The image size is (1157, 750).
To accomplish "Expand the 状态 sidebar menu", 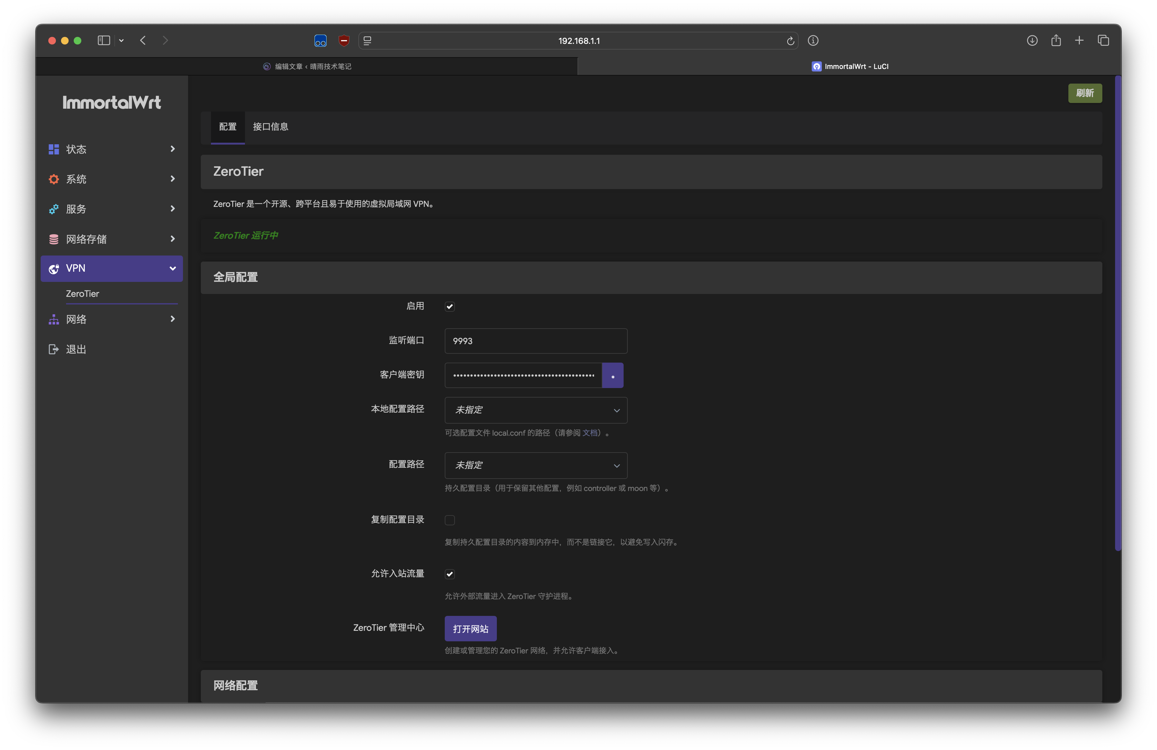I will [111, 149].
